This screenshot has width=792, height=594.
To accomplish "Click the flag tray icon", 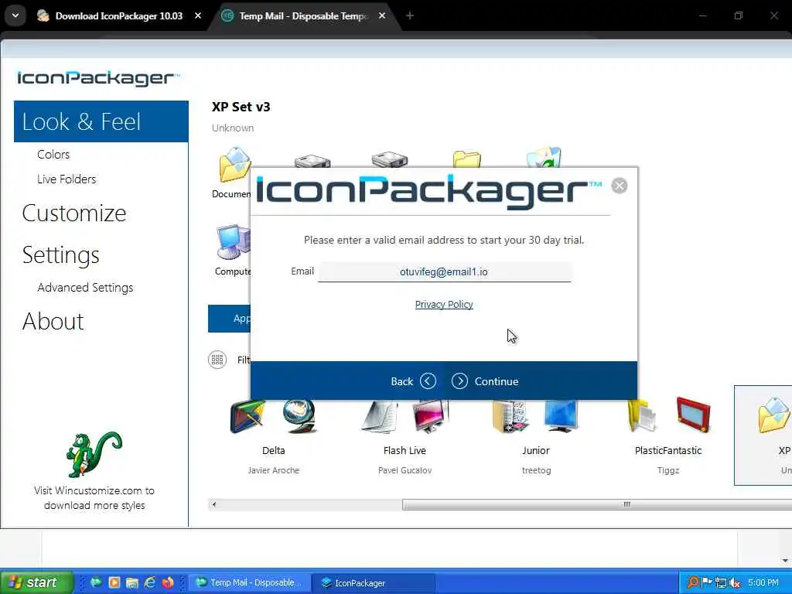I will [707, 583].
